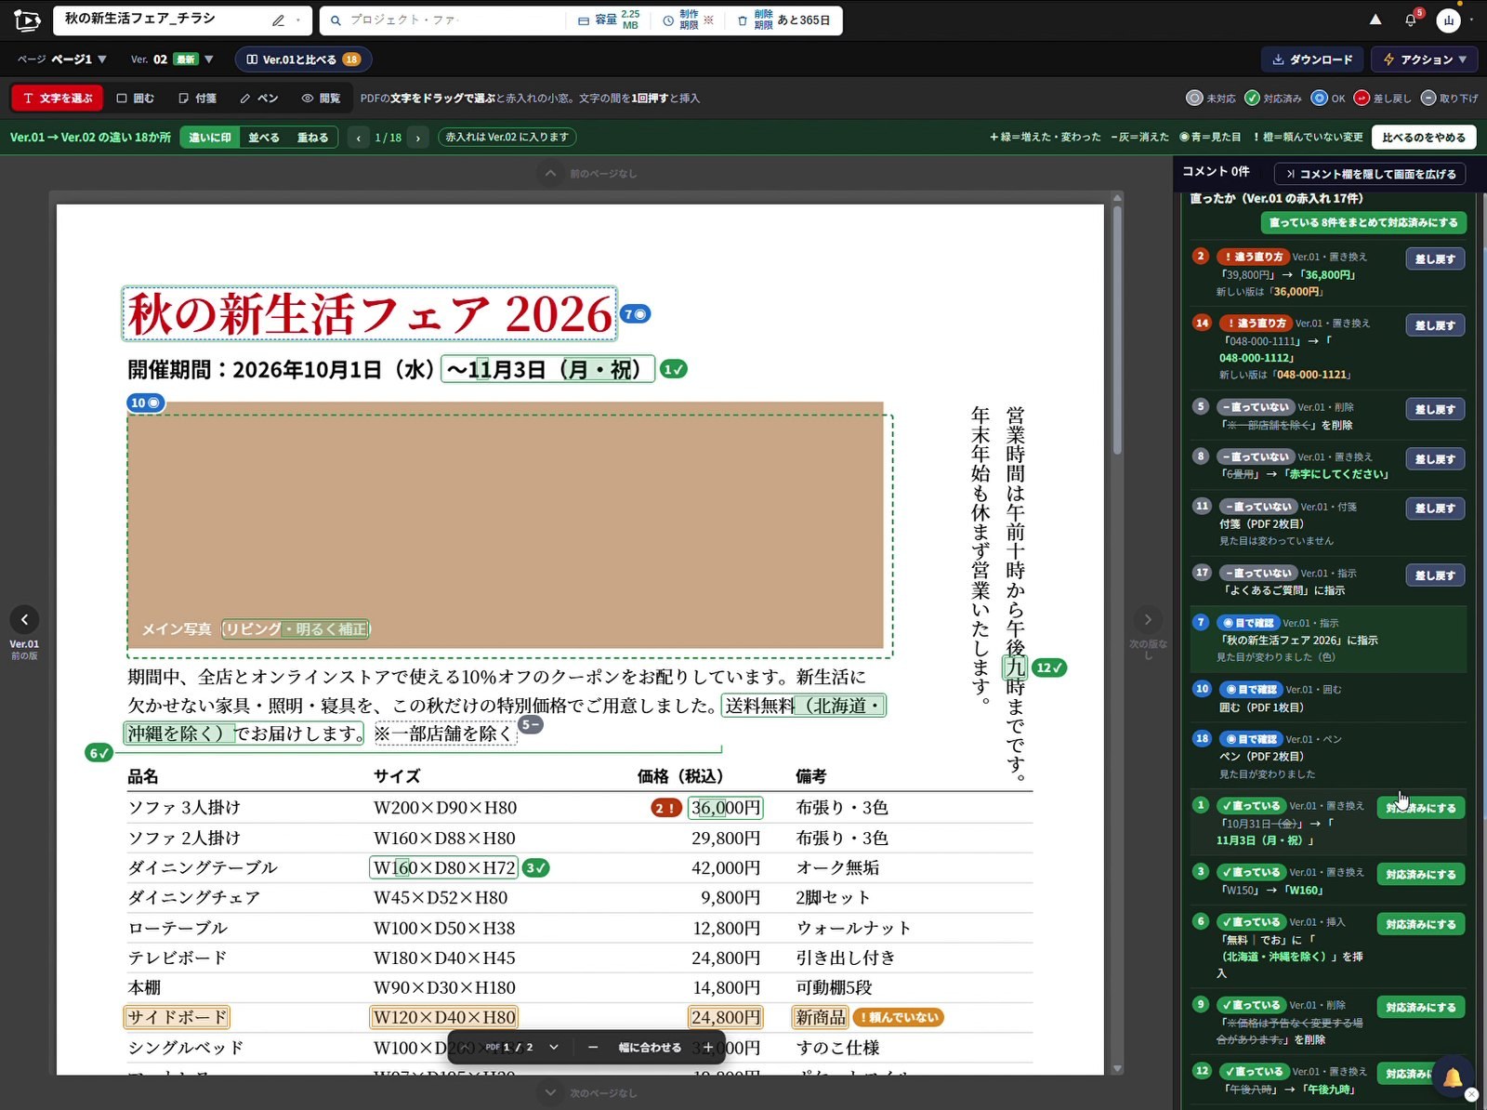
Task: Select the 重ねる overlay mode
Action: pyautogui.click(x=312, y=138)
